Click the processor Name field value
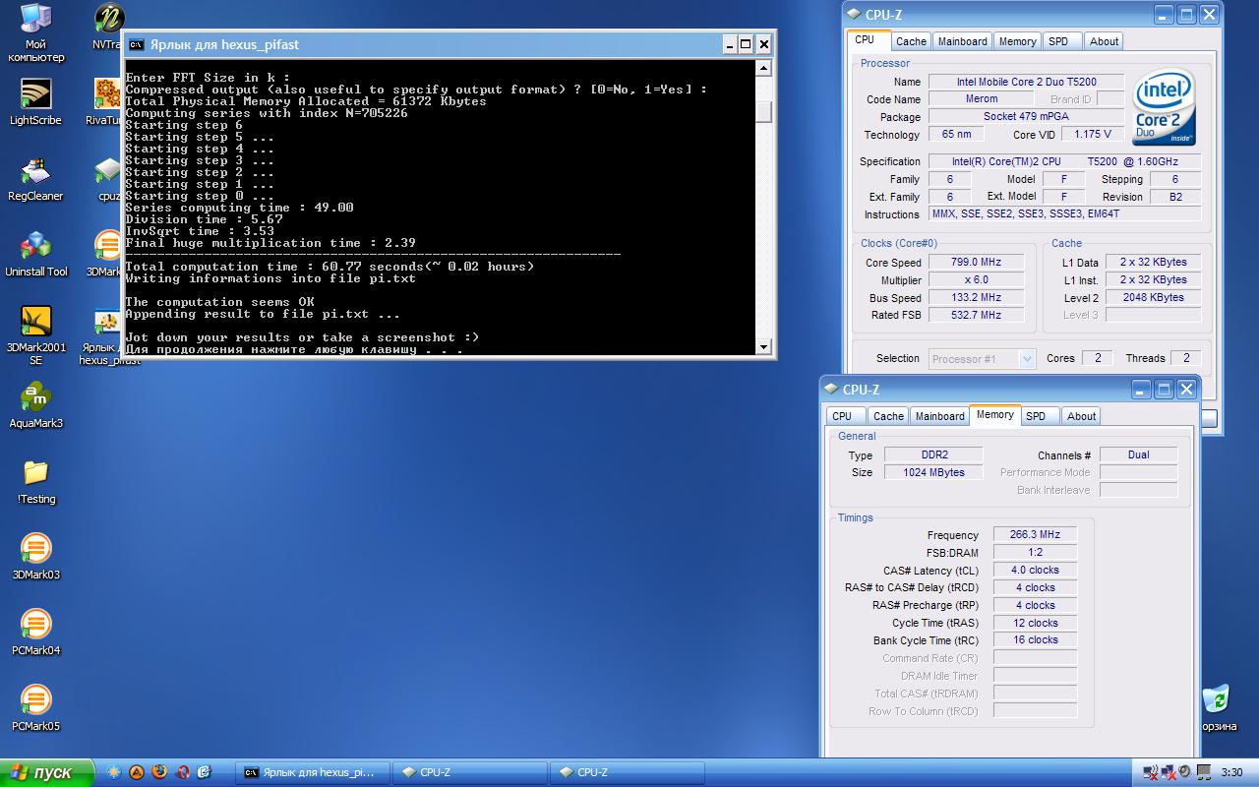Image resolution: width=1259 pixels, height=787 pixels. (1025, 82)
